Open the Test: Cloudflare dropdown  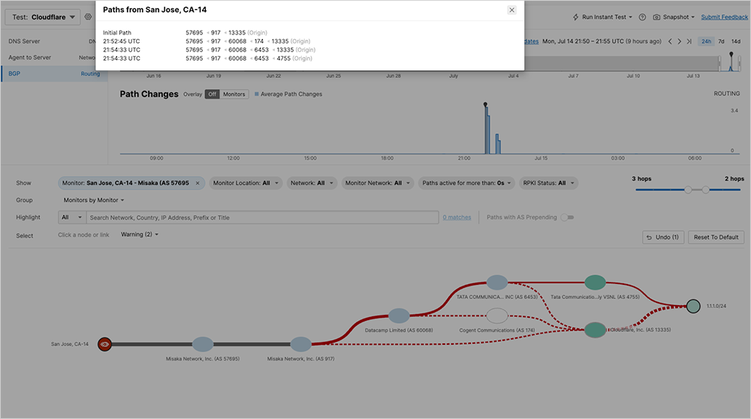(43, 16)
